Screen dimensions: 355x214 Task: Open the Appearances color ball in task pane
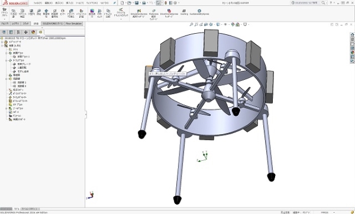352,53
